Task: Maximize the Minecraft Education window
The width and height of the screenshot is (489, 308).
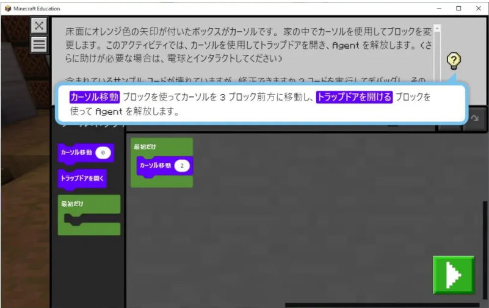Action: tap(458, 9)
